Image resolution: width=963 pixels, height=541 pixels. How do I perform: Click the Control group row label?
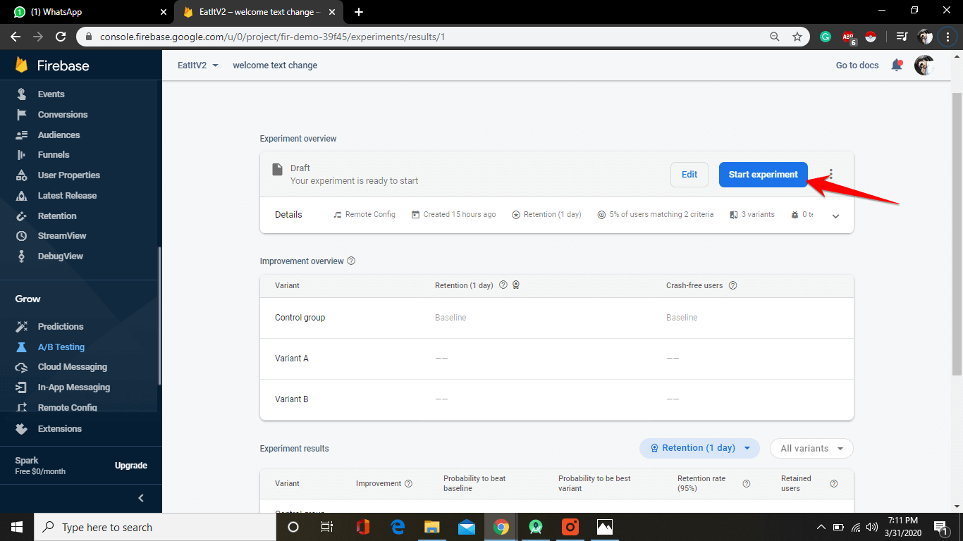300,318
